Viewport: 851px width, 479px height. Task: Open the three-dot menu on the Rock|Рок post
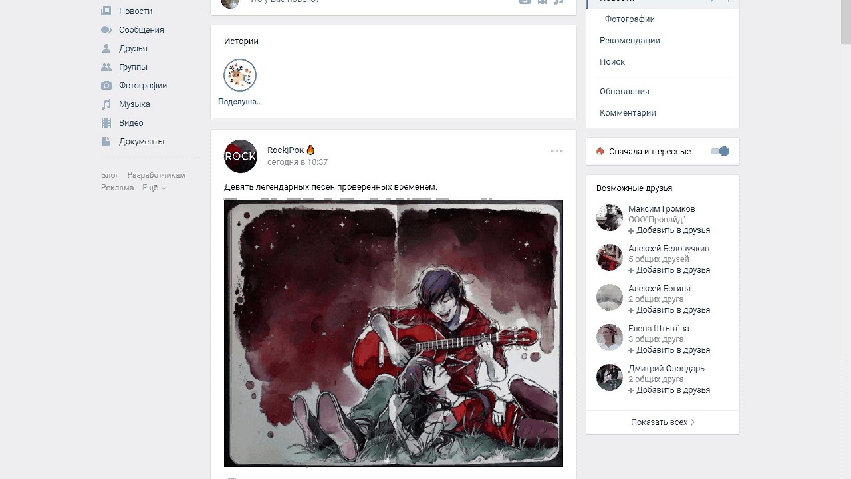557,151
